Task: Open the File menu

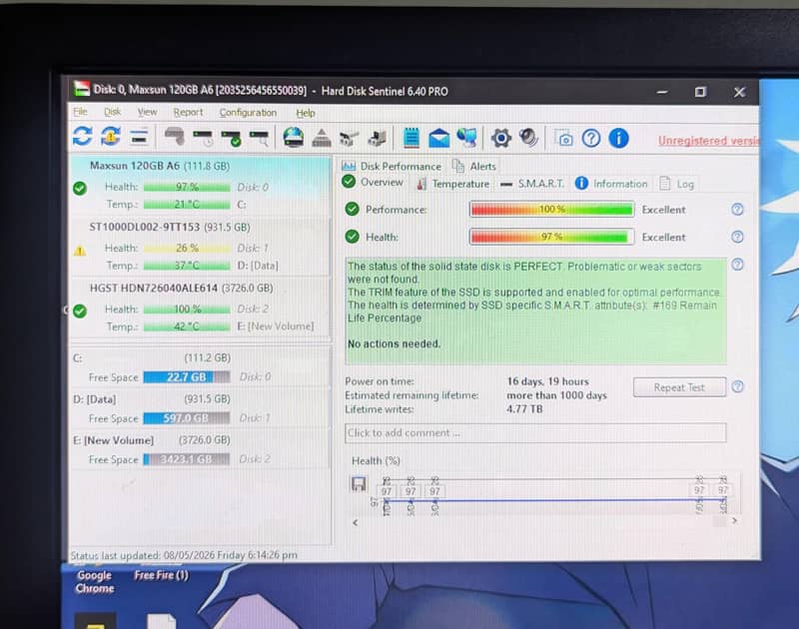Action: [x=81, y=112]
